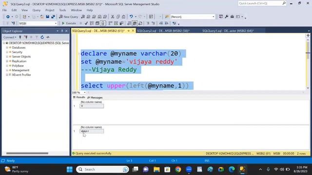Select the PolyBase tree item
Image resolution: width=312 pixels, height=175 pixels.
pos(18,66)
